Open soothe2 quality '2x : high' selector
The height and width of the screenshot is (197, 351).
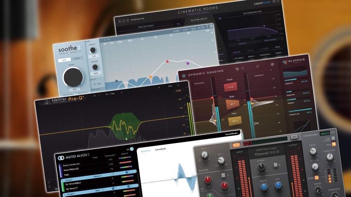click(97, 84)
